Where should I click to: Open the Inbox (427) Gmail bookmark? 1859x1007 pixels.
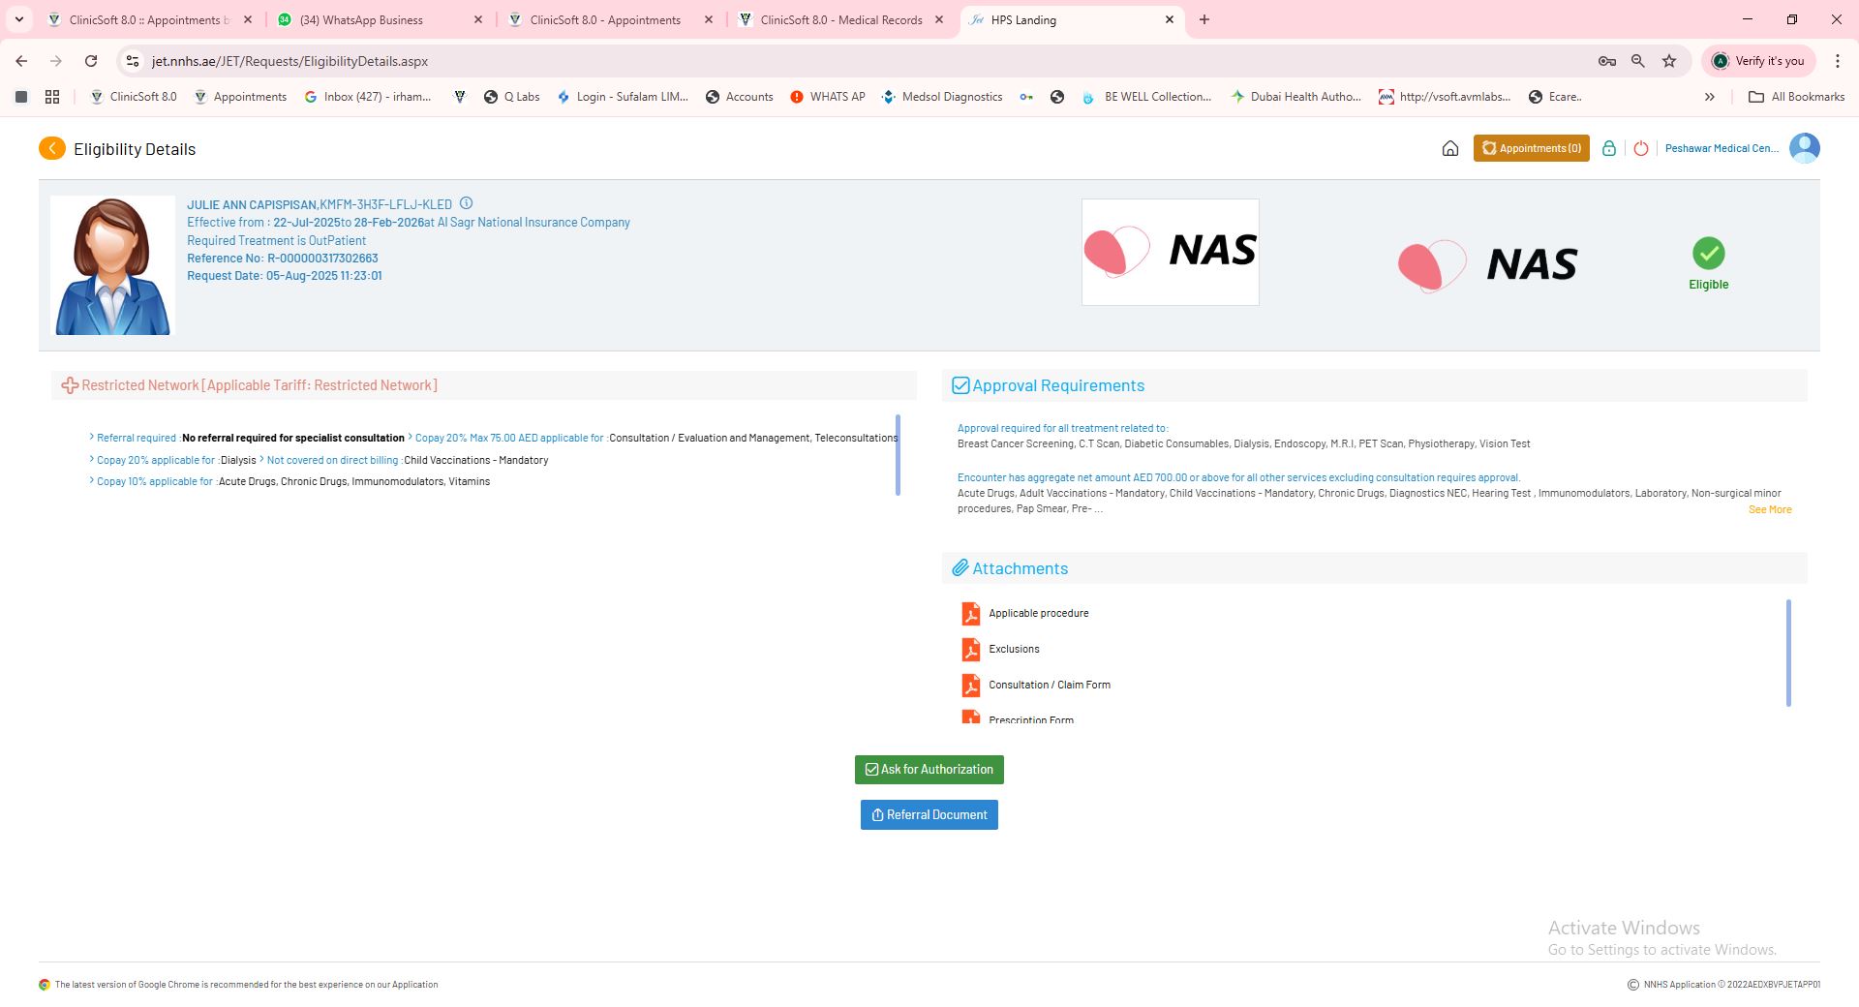tap(368, 97)
